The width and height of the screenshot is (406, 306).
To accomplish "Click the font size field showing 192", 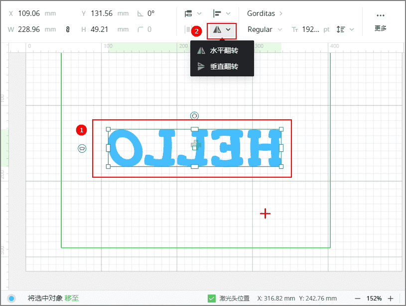I will 310,30.
